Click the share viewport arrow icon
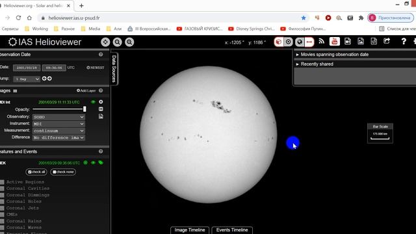This screenshot has width=416, height=234. click(x=387, y=41)
